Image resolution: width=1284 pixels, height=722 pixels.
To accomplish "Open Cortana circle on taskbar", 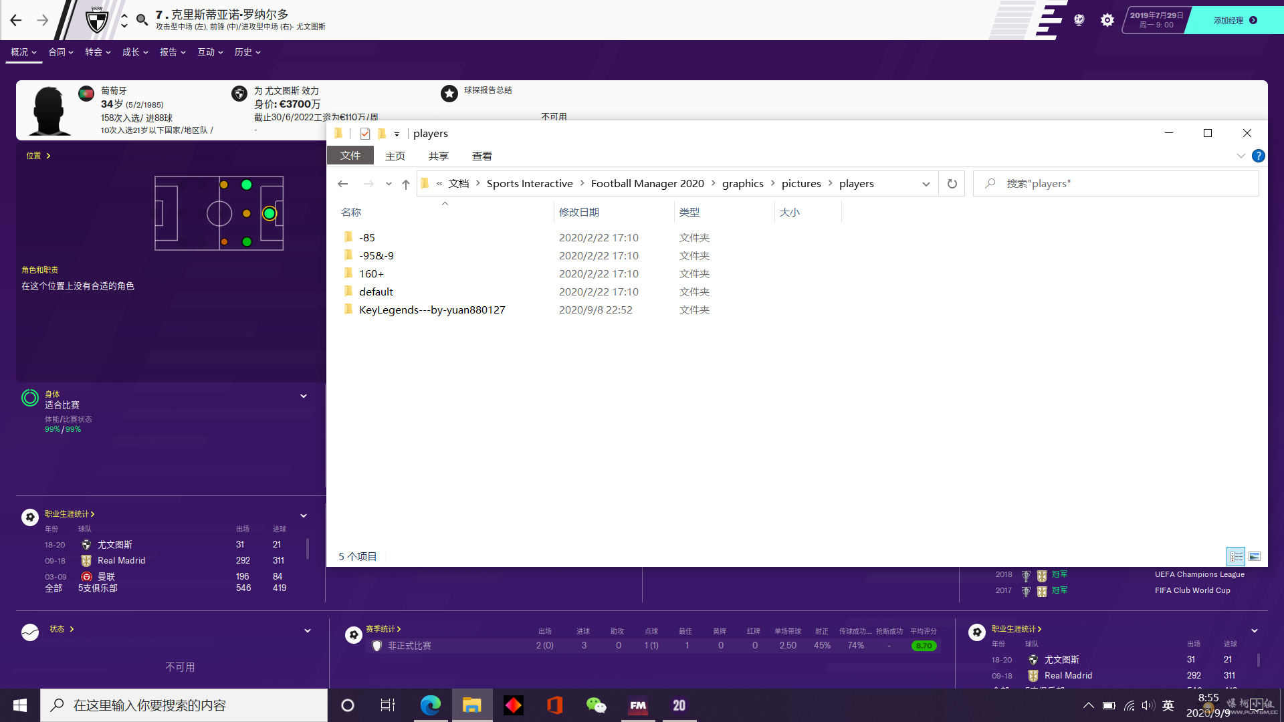I will coord(348,705).
